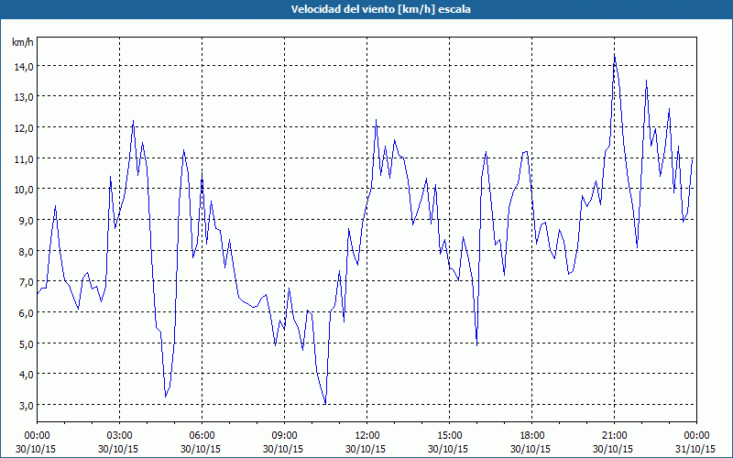This screenshot has height=458, width=733.
Task: Click the 8,0 y-axis label
Action: click(x=26, y=251)
